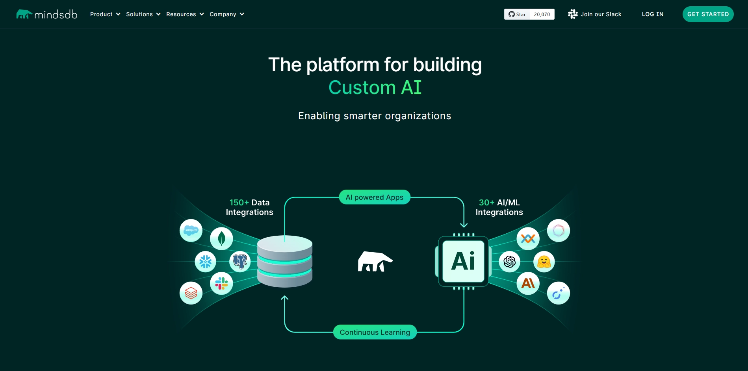The height and width of the screenshot is (371, 748).
Task: Follow the Join our Slack link
Action: 595,14
